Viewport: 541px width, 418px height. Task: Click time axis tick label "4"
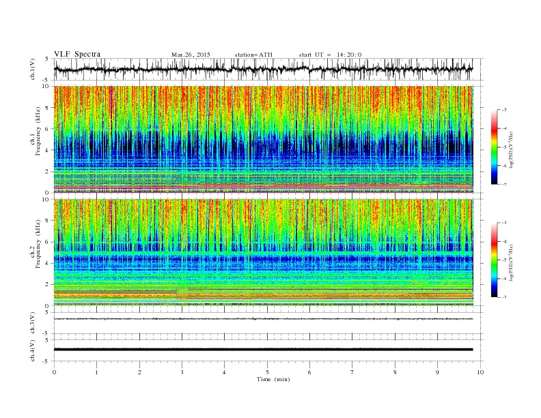[225, 372]
